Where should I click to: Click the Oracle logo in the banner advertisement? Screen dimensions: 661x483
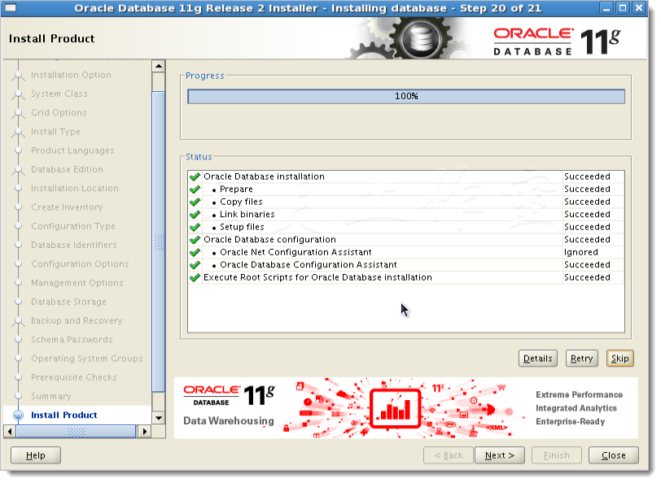pyautogui.click(x=209, y=394)
